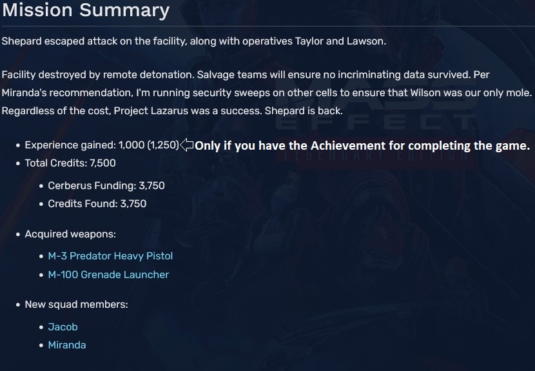The height and width of the screenshot is (371, 535).
Task: Click the left-pointing arrow beside experience value
Action: click(x=187, y=145)
